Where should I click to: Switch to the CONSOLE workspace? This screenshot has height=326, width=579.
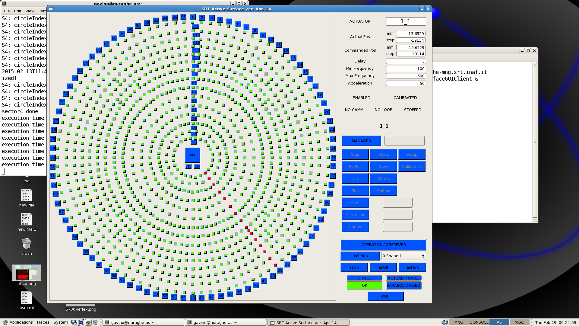(x=479, y=322)
